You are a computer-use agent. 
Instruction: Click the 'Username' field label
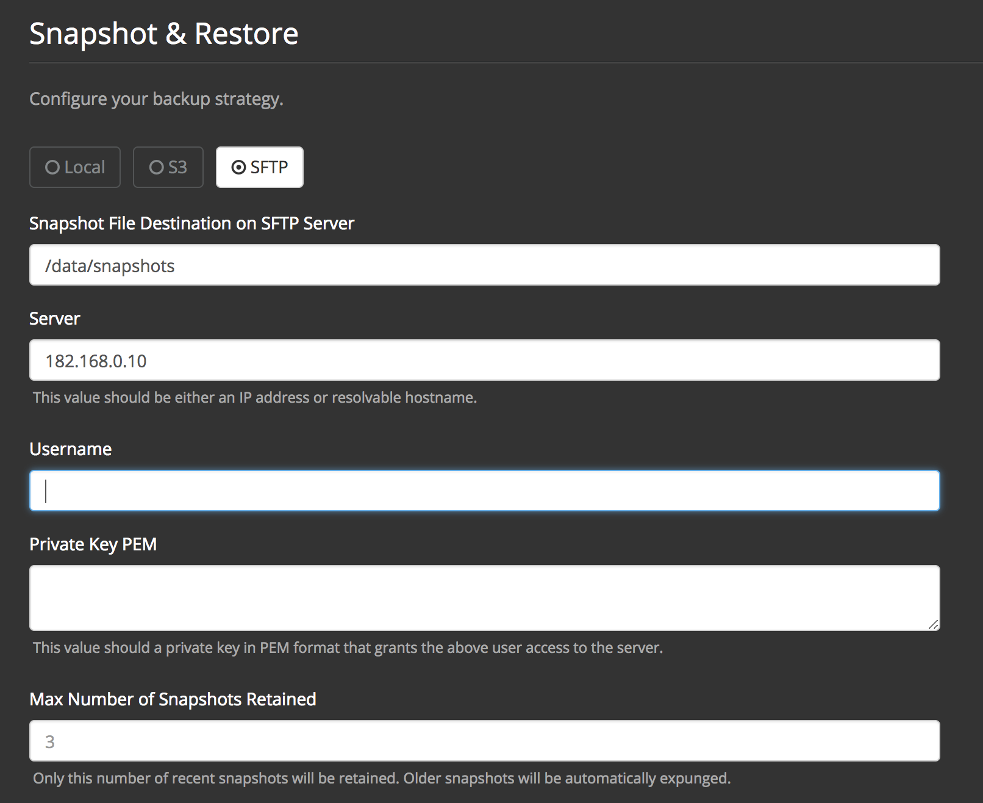71,449
